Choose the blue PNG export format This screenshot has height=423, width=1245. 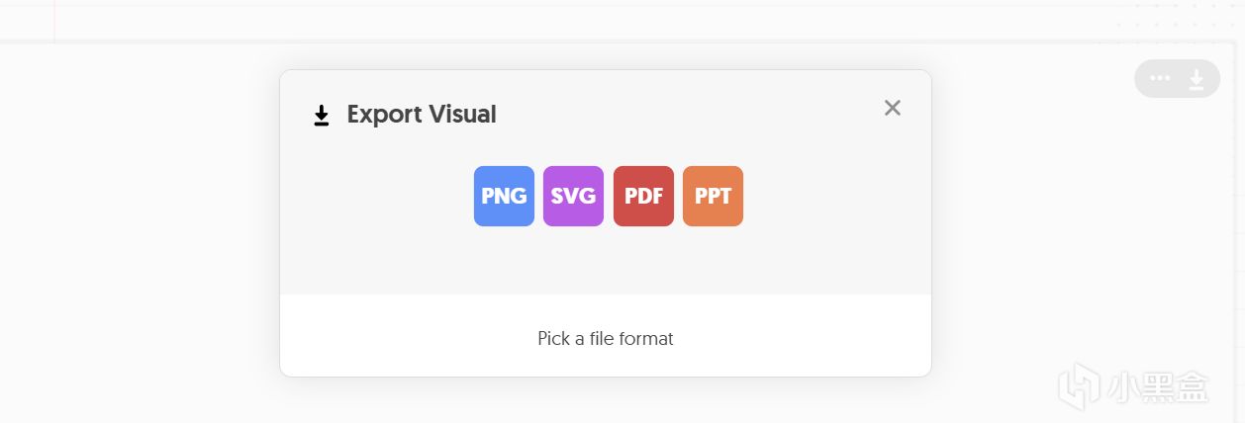pos(504,196)
